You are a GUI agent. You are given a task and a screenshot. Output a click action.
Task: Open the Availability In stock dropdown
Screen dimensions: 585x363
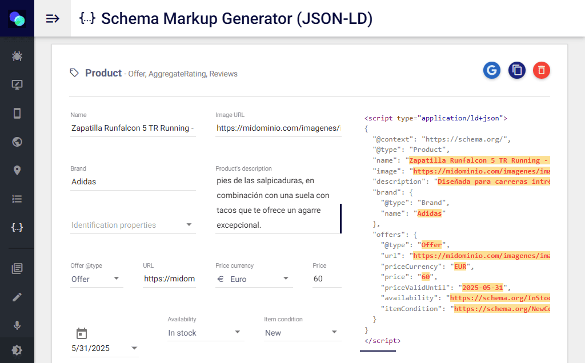click(x=206, y=333)
